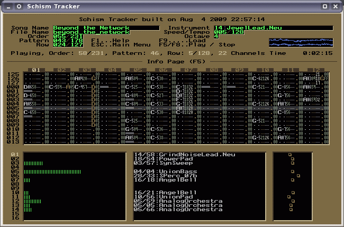The width and height of the screenshot is (344, 227).
Task: Select channel 12 header in pattern view
Action: 315,70
